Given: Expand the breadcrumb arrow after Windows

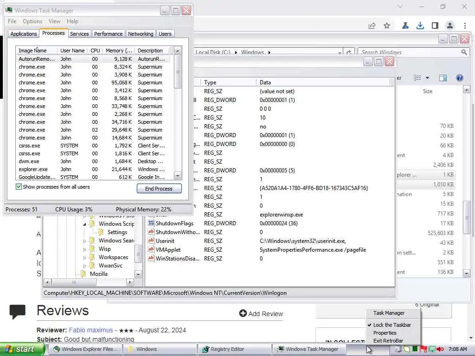Looking at the screenshot, I should [269, 52].
